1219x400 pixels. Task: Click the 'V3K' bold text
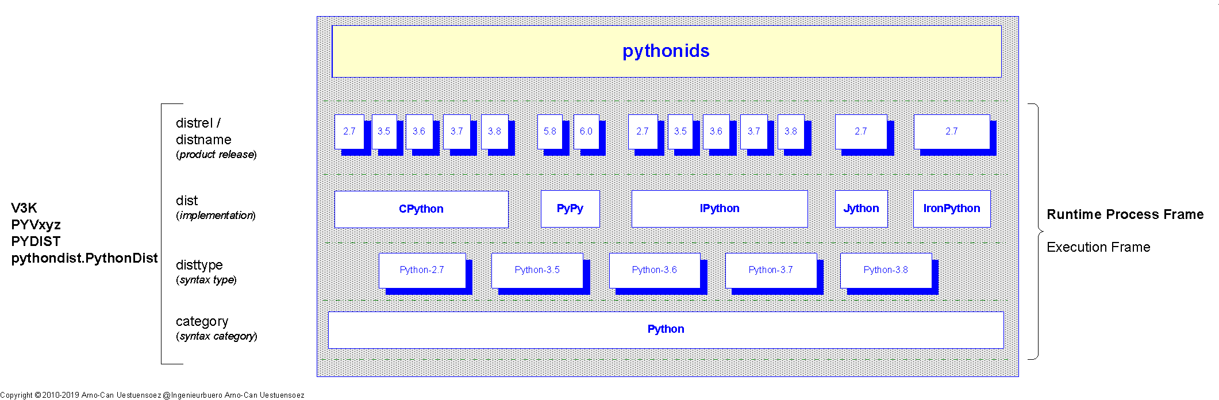24,208
